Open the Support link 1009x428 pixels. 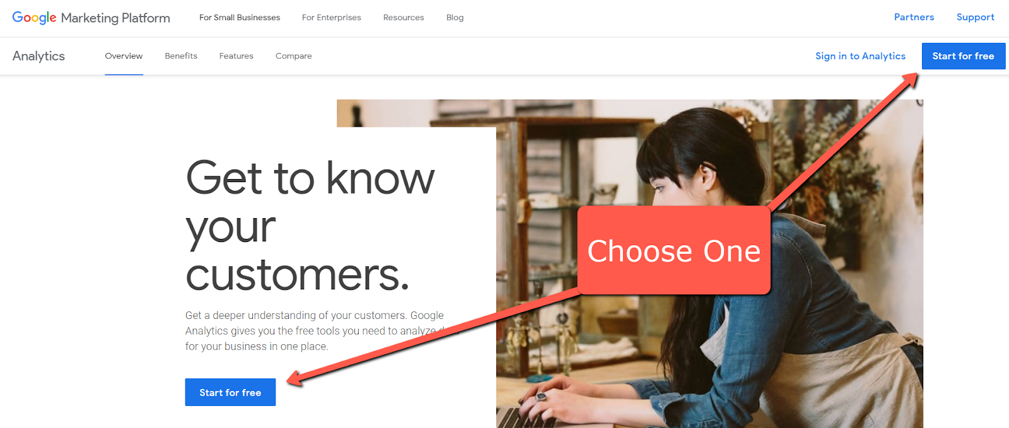click(975, 17)
